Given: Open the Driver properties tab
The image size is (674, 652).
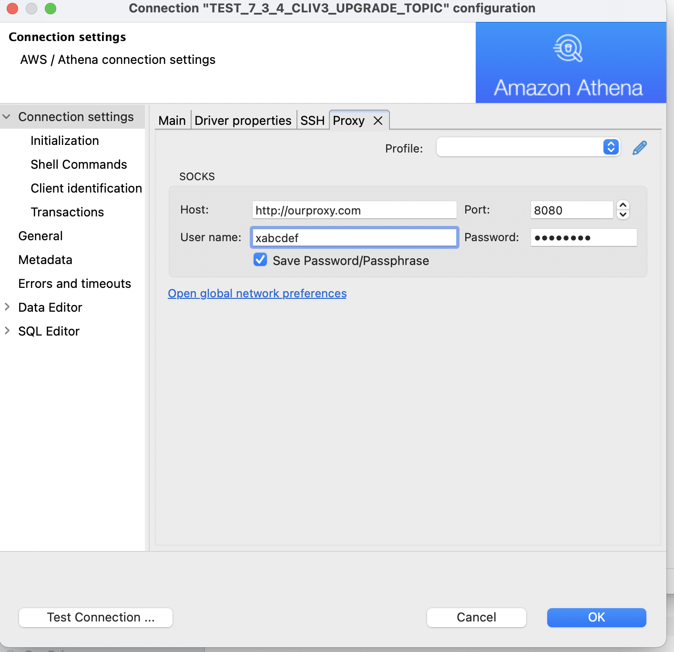Looking at the screenshot, I should pos(243,120).
